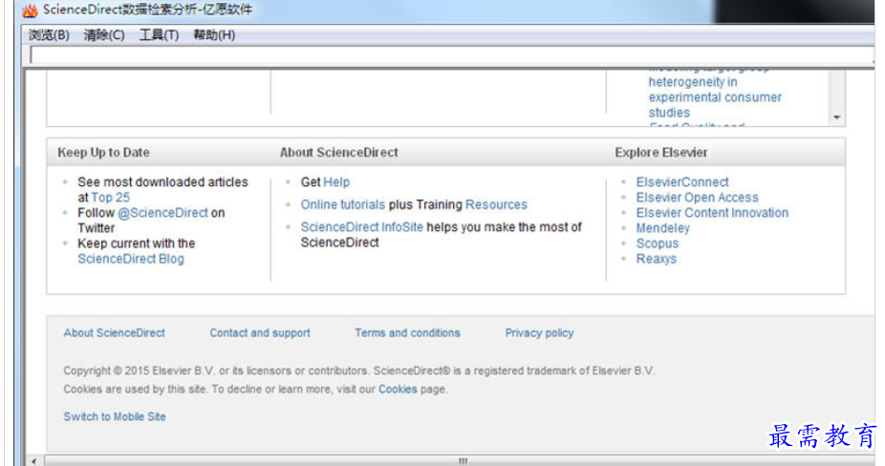Open the Online tutorials link
Viewport: 885px width, 466px height.
click(x=342, y=204)
